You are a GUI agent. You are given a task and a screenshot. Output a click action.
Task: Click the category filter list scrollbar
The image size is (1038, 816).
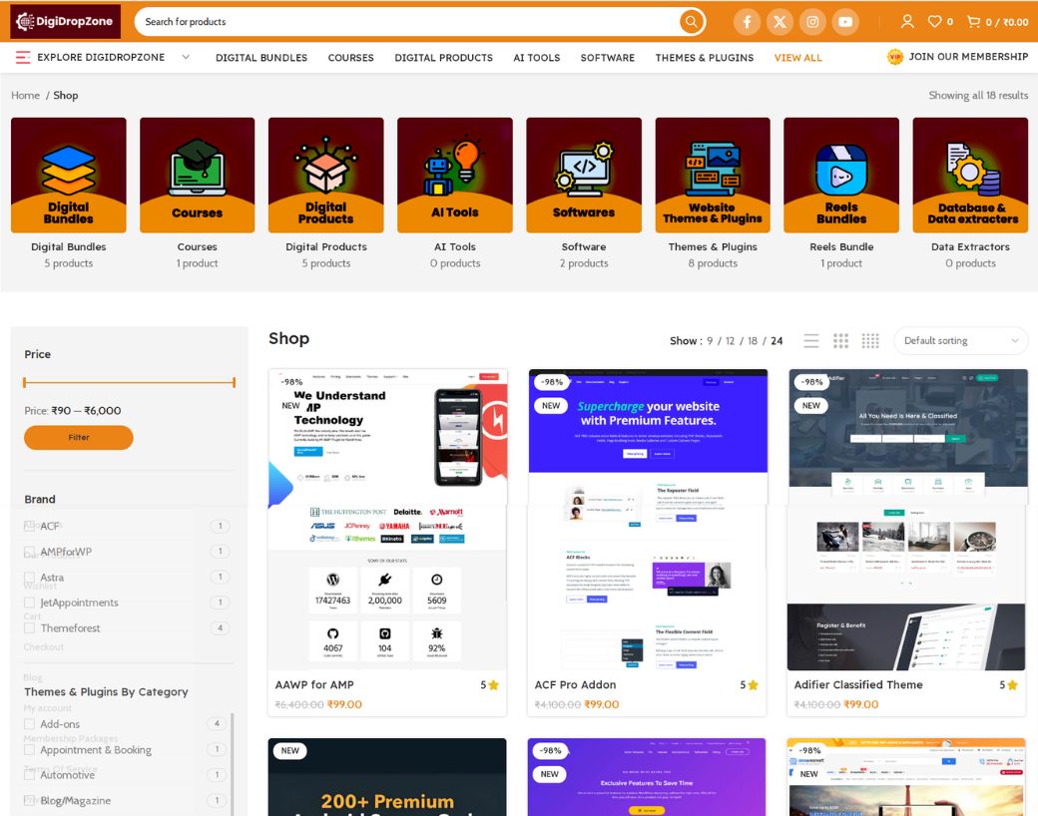point(232,764)
